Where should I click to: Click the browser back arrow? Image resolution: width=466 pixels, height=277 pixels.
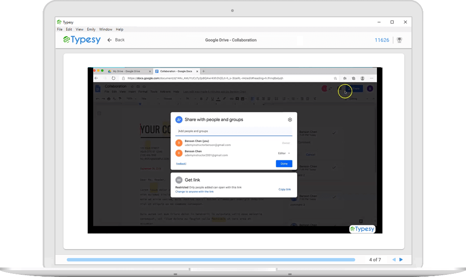[96, 78]
